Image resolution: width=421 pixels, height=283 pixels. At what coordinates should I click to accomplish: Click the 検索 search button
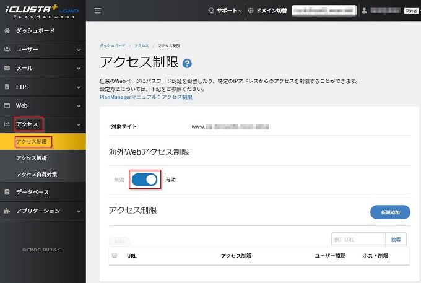pyautogui.click(x=396, y=240)
